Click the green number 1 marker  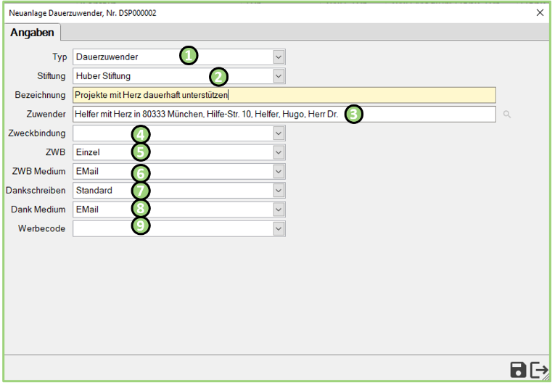[189, 56]
